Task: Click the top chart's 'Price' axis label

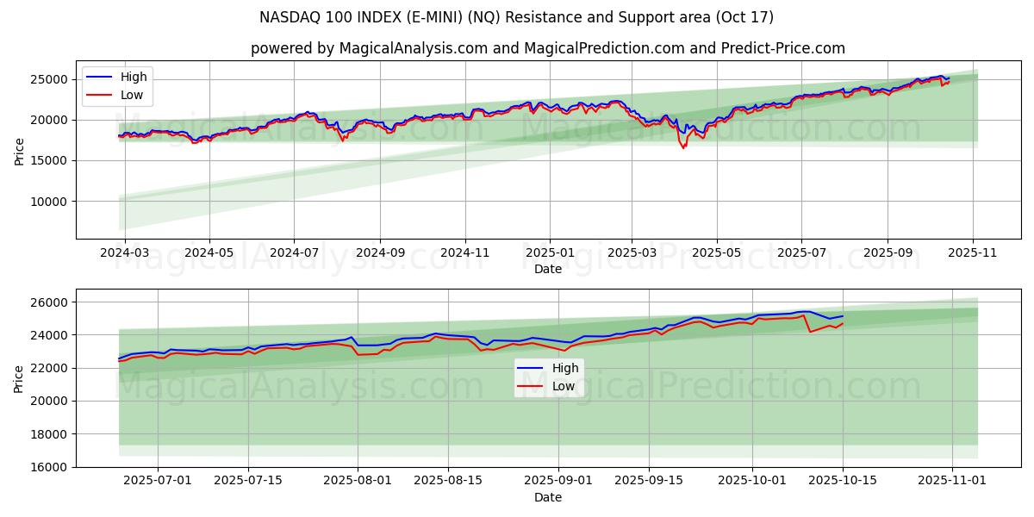Action: coord(20,150)
